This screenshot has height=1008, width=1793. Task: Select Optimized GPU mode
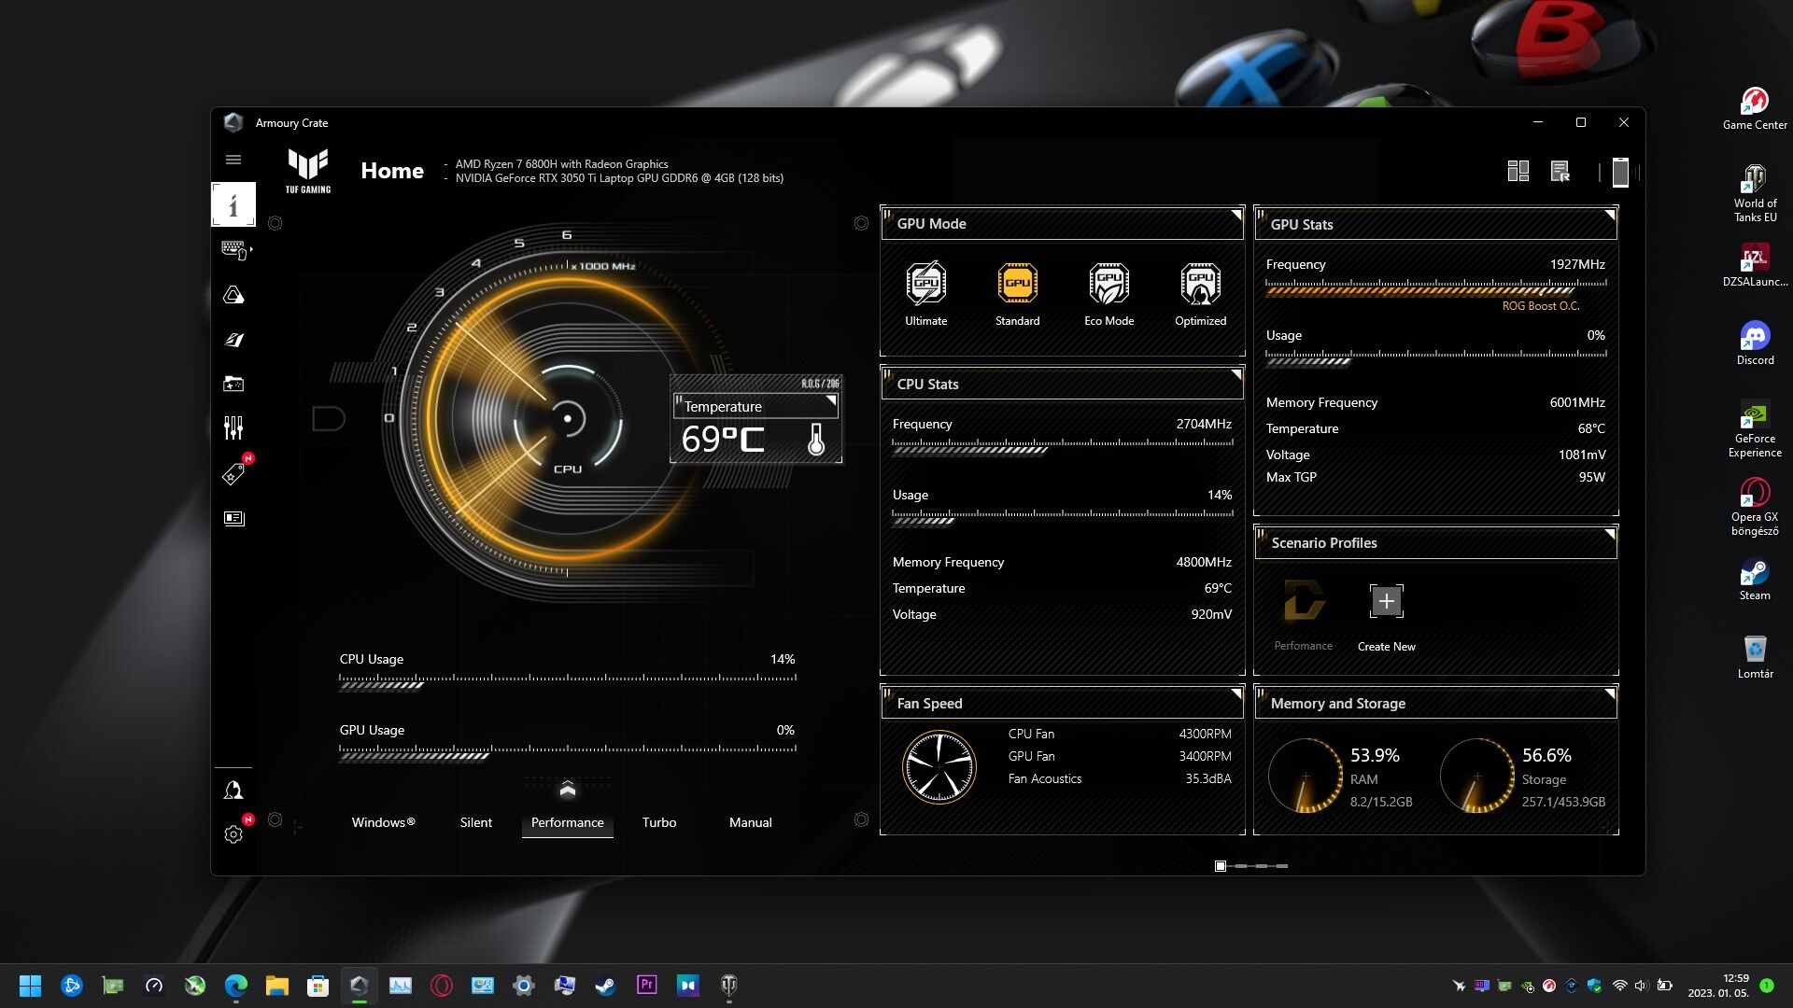1200,294
